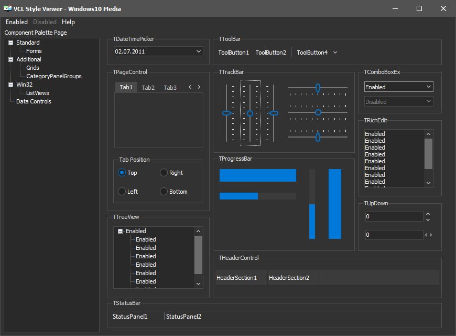Click the half-filled horizontal progress bar

pos(258,196)
